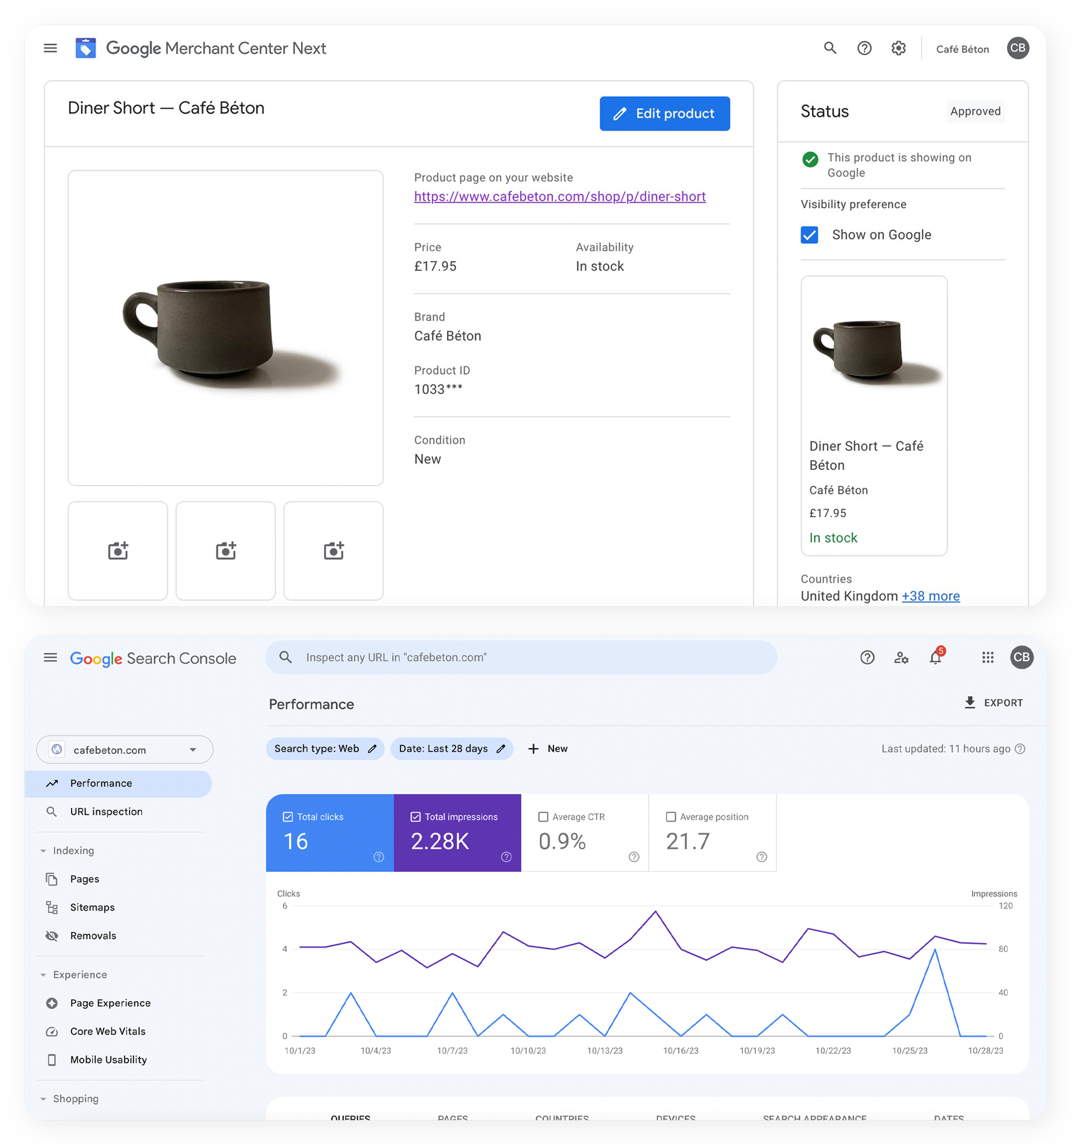
Task: Click the mug preview card thumbnail
Action: 873,352
